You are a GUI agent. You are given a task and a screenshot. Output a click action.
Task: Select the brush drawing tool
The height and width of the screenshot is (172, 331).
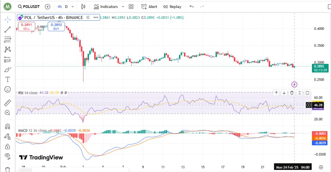tap(8, 70)
